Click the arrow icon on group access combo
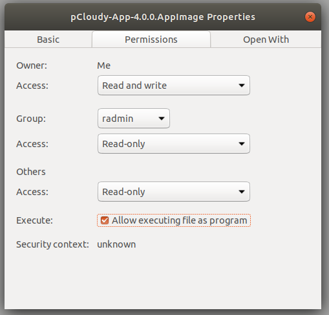 [242, 144]
